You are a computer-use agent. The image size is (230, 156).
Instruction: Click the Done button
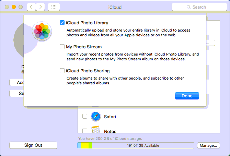(187, 96)
